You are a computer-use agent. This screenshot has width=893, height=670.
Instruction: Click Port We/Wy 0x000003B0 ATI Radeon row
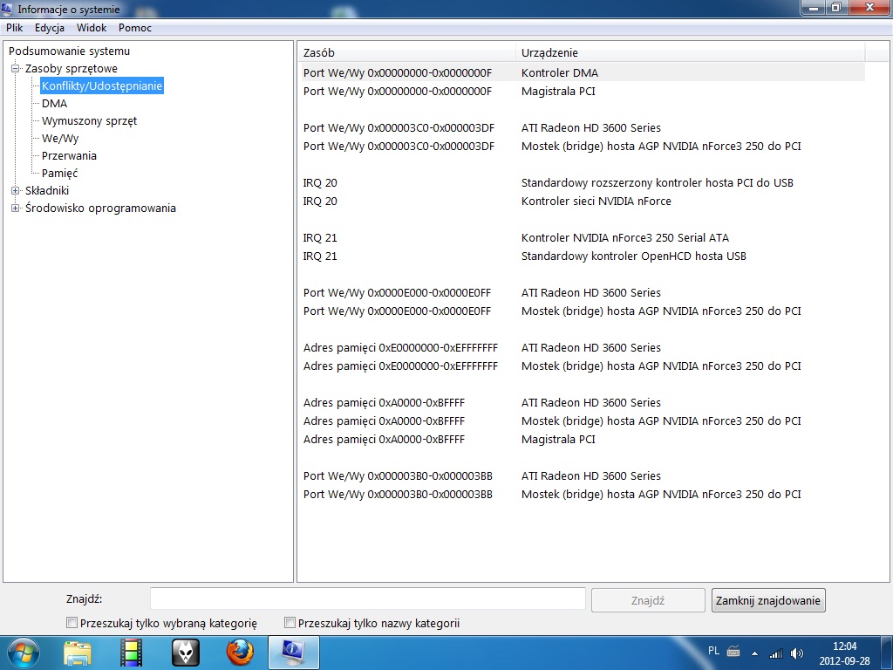[582, 475]
